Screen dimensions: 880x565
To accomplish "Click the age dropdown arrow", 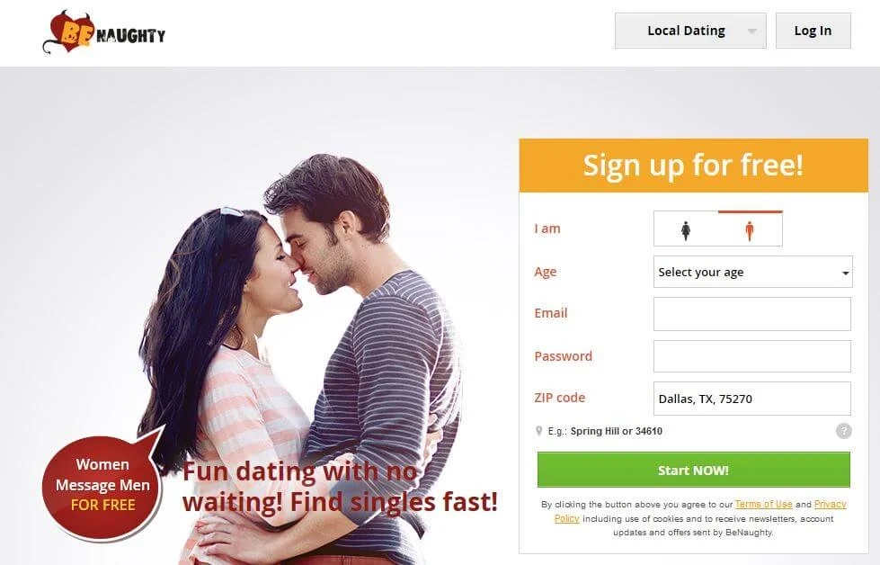I will (x=845, y=273).
